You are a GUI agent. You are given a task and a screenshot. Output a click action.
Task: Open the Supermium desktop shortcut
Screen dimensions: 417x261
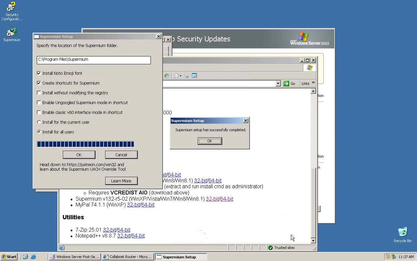coord(12,34)
